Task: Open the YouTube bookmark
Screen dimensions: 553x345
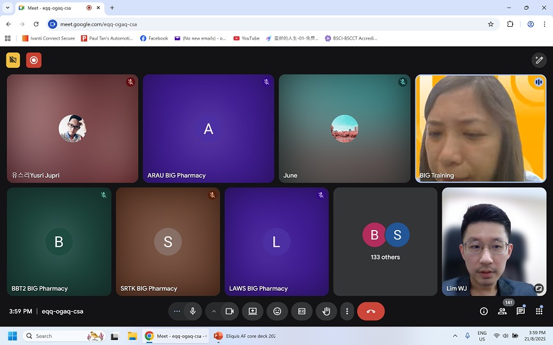Action: 246,38
